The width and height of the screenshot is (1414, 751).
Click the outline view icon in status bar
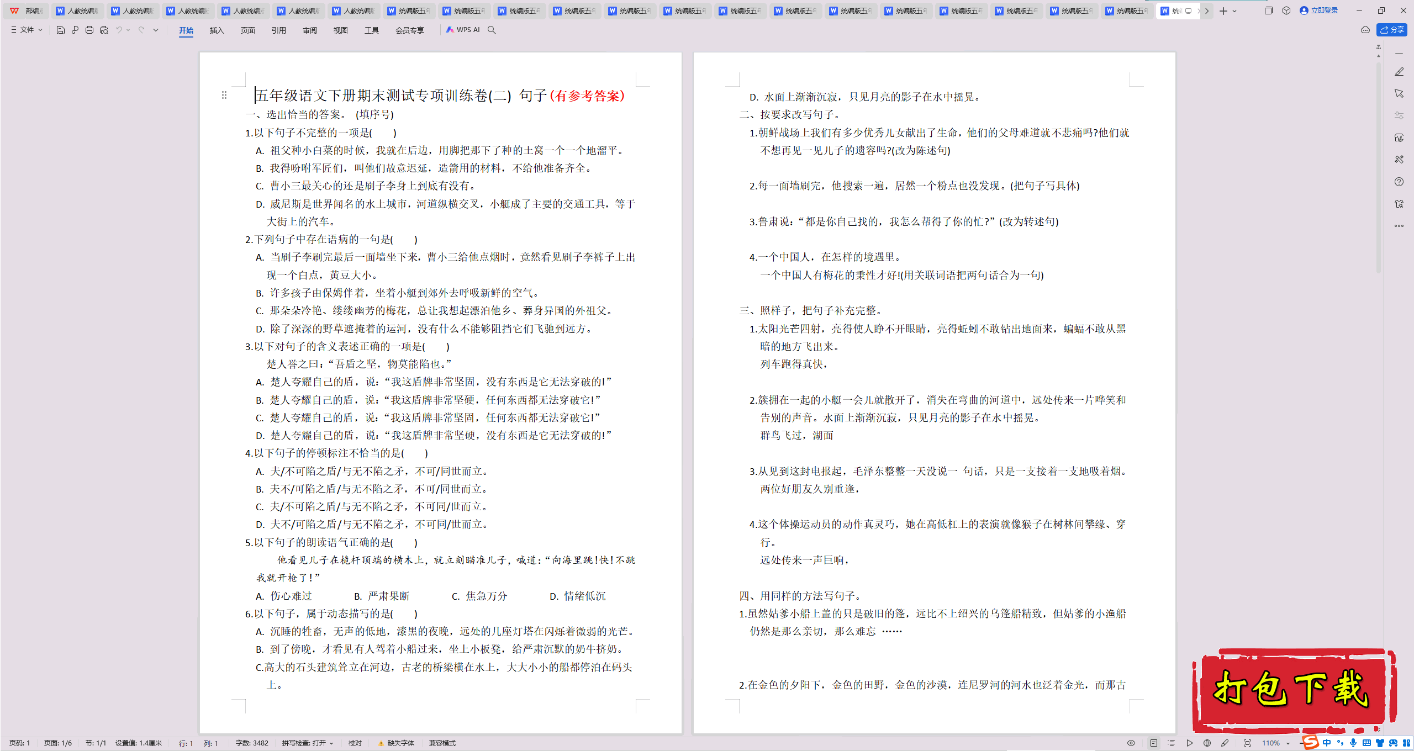pyautogui.click(x=1172, y=743)
